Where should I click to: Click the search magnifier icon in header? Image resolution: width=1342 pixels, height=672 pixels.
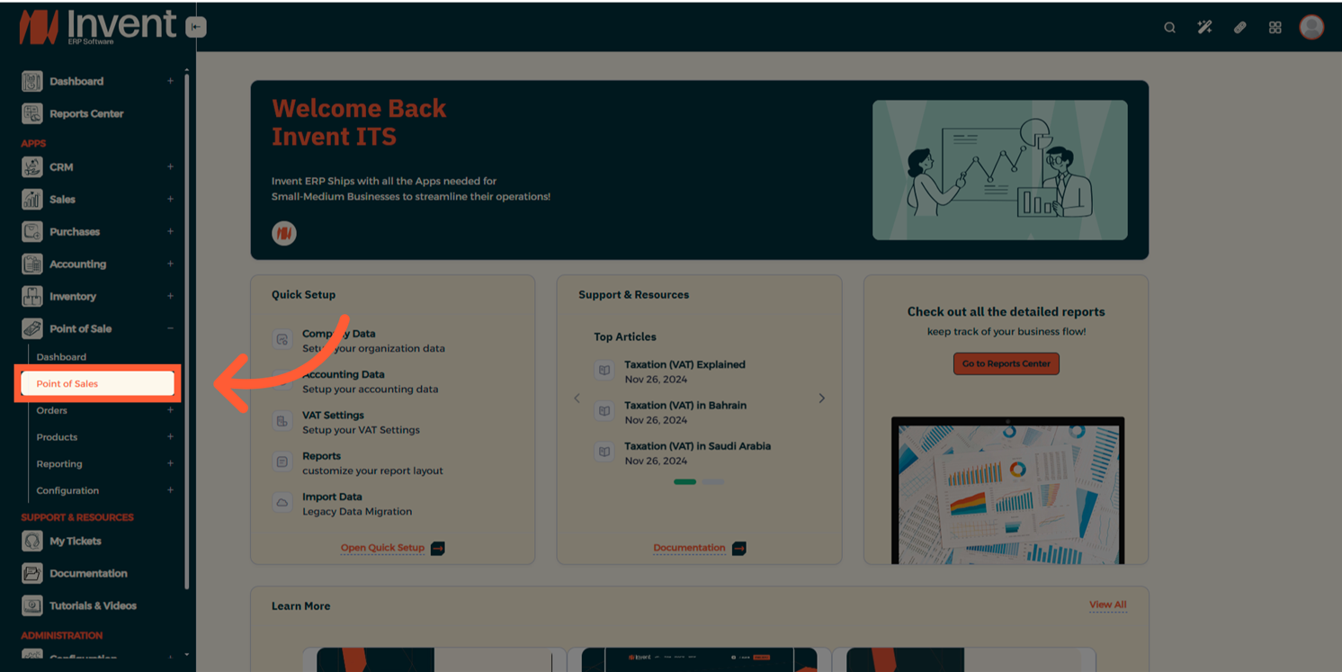1169,28
